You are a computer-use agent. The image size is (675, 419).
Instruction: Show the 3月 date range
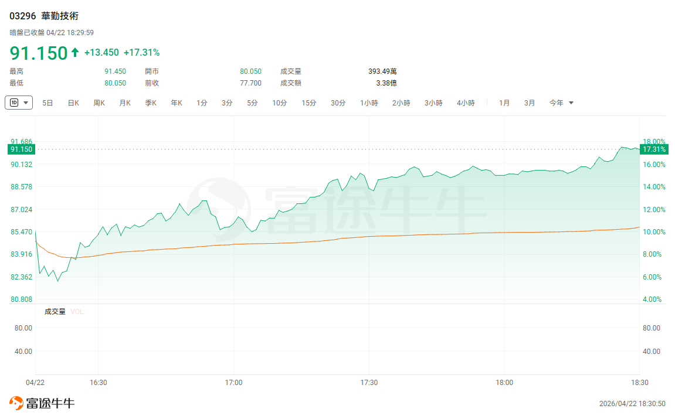(x=530, y=103)
